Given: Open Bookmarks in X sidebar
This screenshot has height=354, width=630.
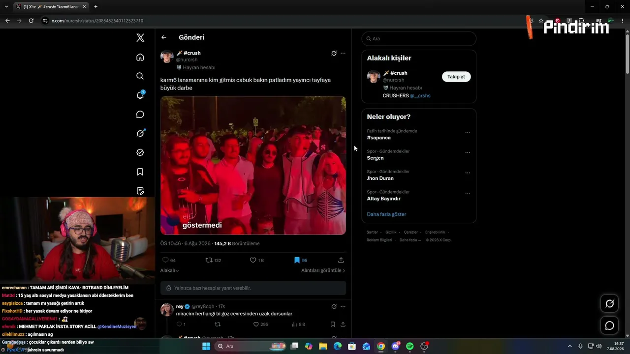Looking at the screenshot, I should point(140,172).
